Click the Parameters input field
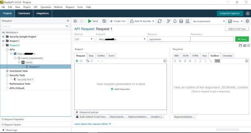Viewport: 251px width, 133px height. [212, 39]
